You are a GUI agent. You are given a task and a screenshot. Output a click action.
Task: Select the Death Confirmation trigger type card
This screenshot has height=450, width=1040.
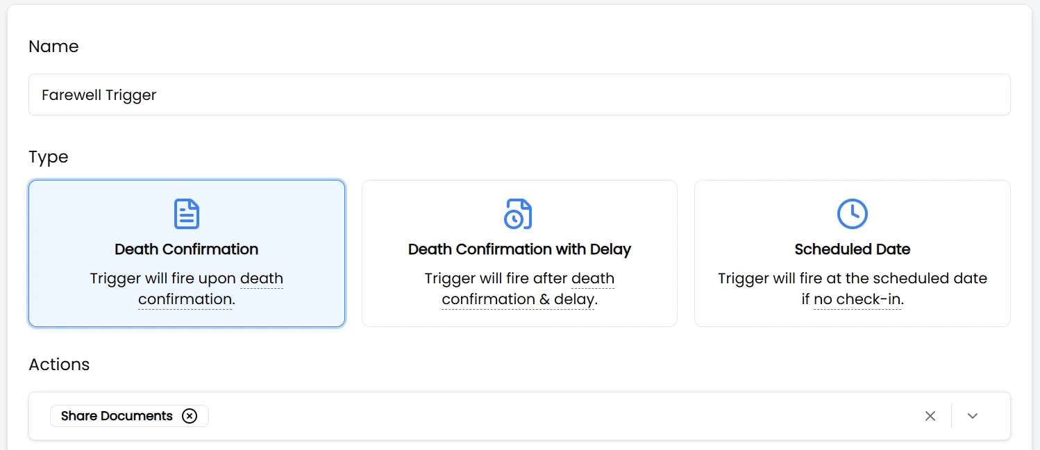pos(186,253)
